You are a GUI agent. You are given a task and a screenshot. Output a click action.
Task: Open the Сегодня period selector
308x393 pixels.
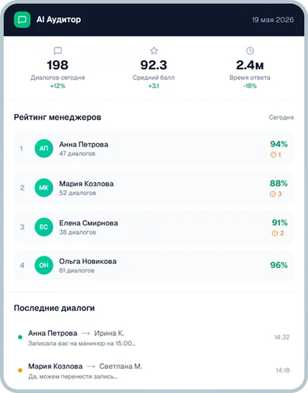[x=281, y=117]
